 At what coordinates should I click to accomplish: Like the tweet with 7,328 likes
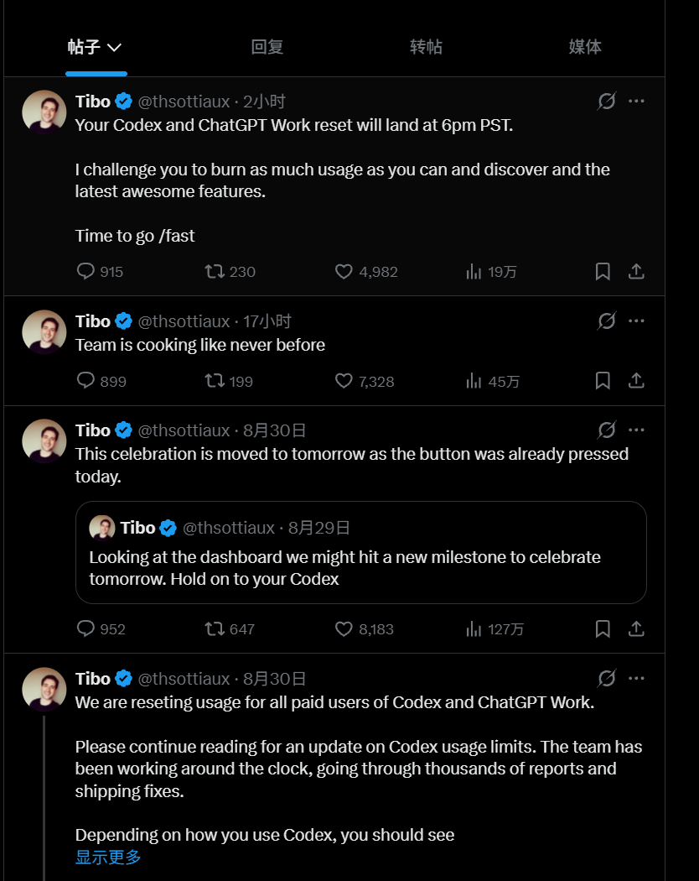(x=365, y=382)
